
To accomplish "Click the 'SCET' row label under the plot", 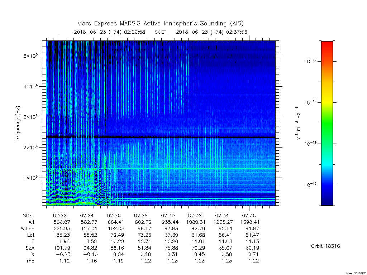I will pos(29,216).
